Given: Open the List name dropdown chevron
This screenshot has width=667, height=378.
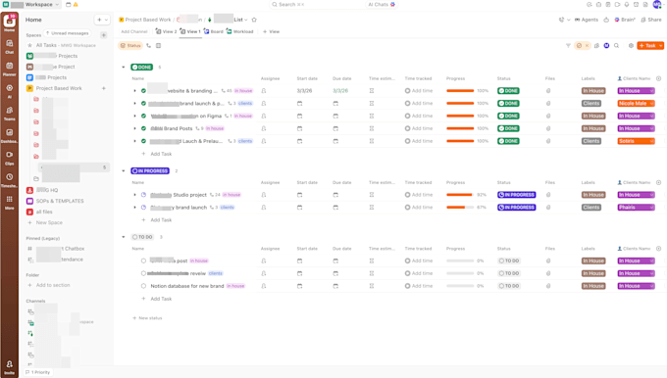Looking at the screenshot, I should tap(246, 20).
